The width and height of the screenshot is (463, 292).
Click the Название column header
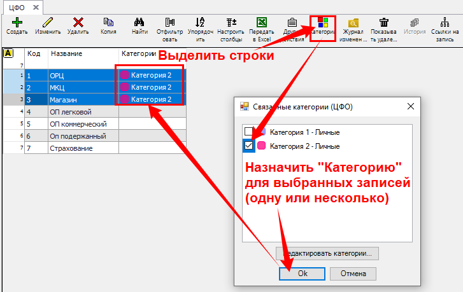coord(83,54)
